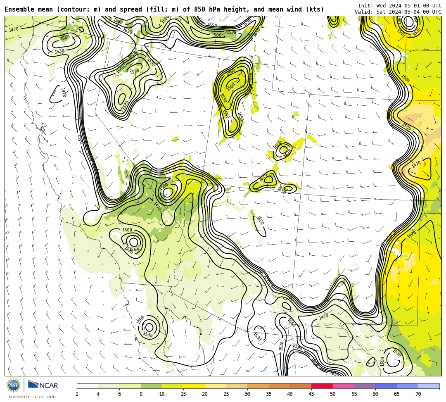Pick the pale 4–6 m colorbar segment

point(109,386)
